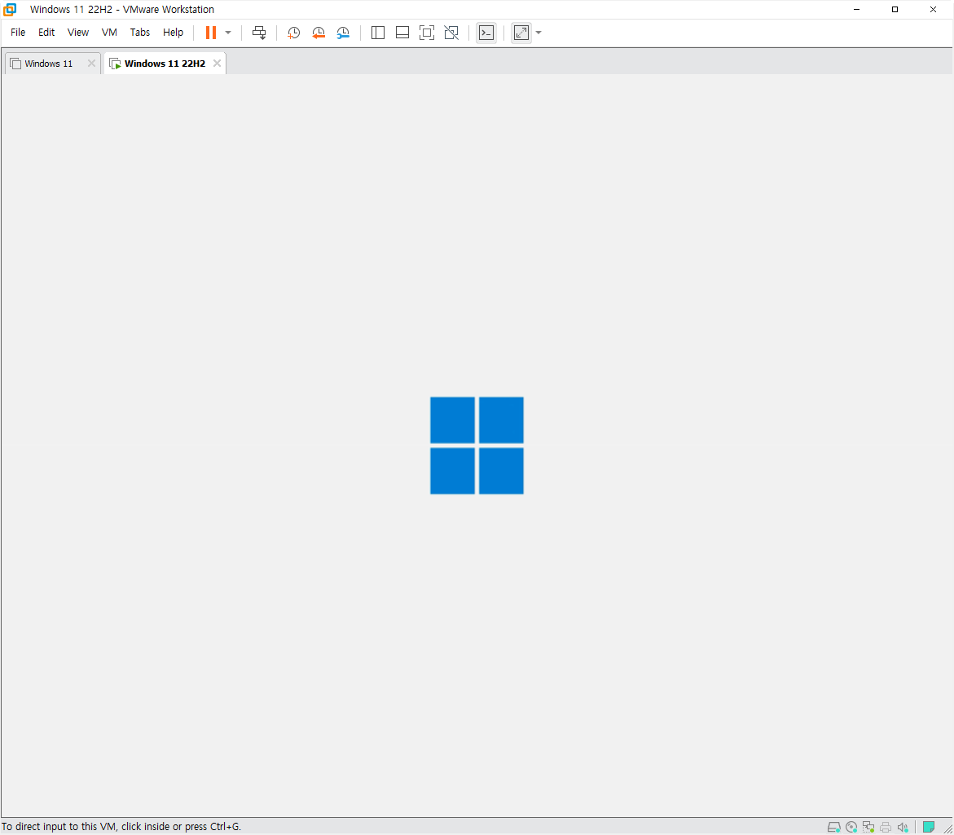Close the Windows 11 tab

coord(91,64)
